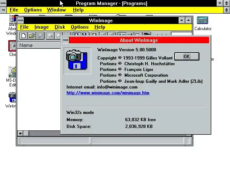Open WinImage Help menu
230x172 pixels.
click(x=100, y=27)
